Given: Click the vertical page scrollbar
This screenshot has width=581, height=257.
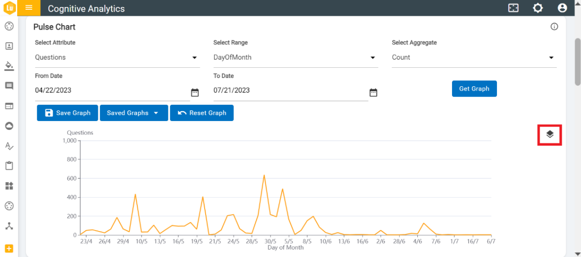Looking at the screenshot, I should 577,62.
